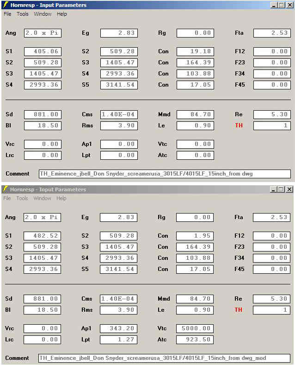This screenshot has width=295, height=365.
Task: Click Hornresp lightning icon in bottom window title bar
Action: (x=5, y=189)
